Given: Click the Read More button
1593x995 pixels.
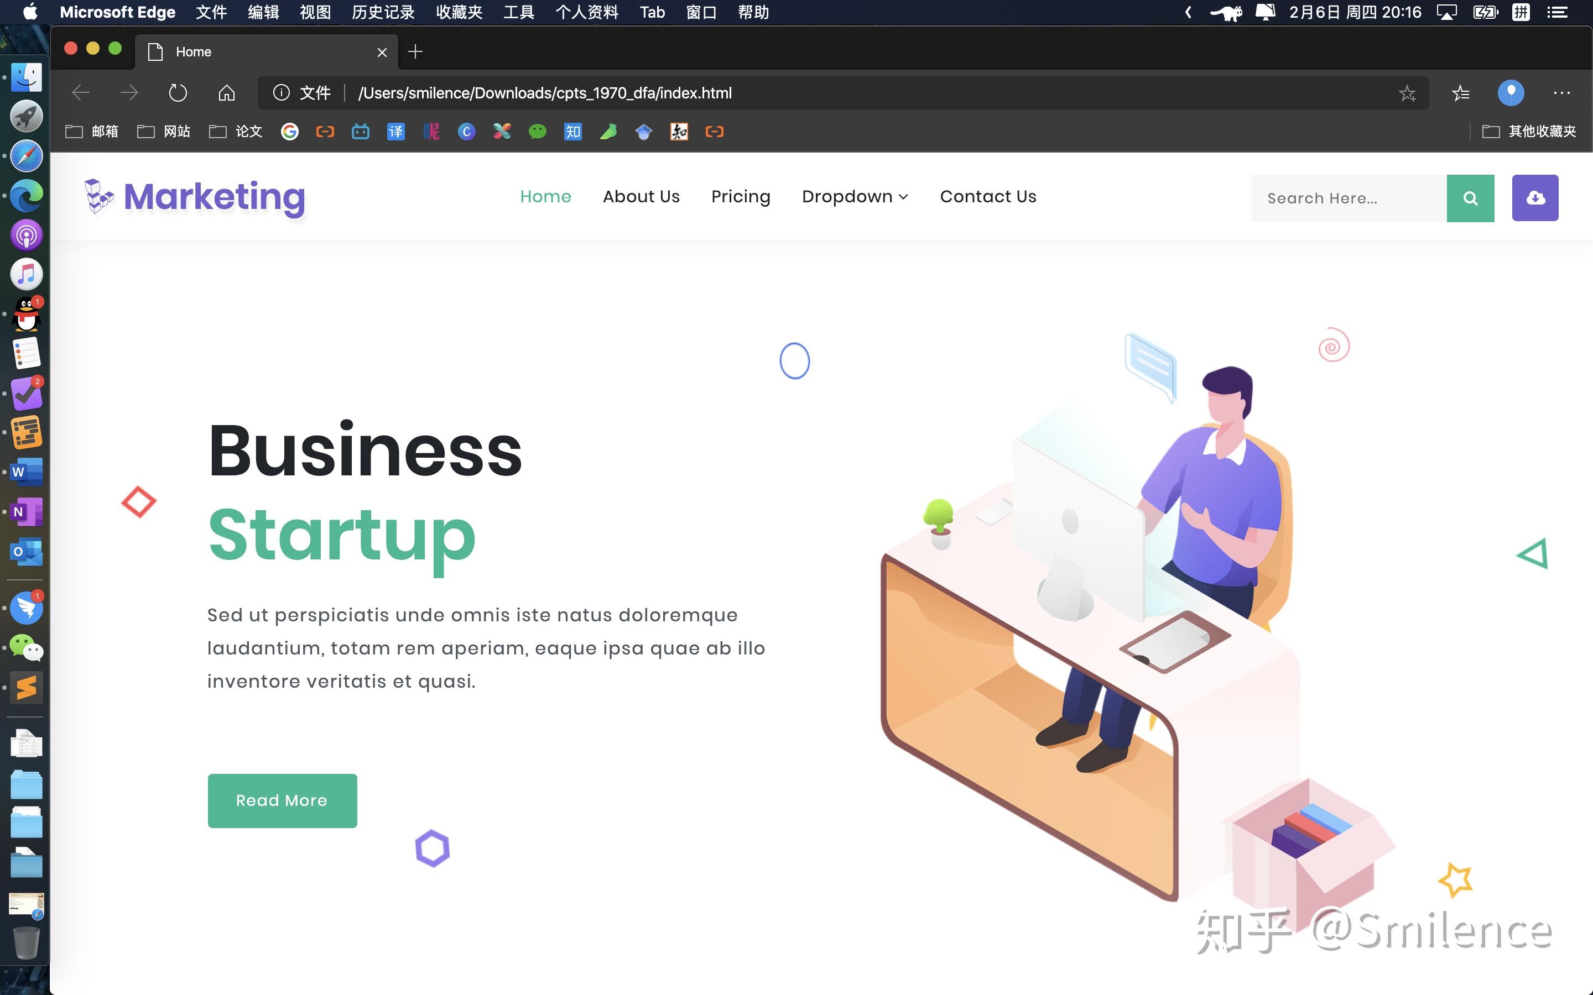Looking at the screenshot, I should pos(281,799).
